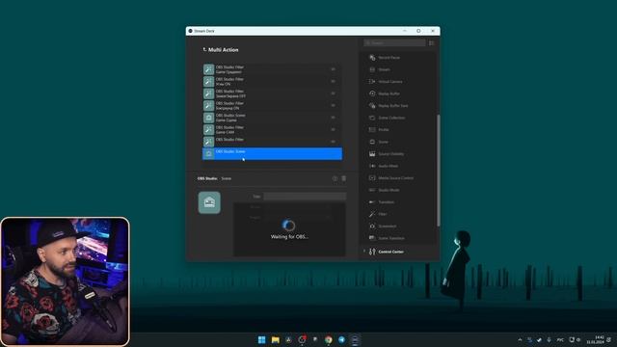Select the highlighted OBS Studio Scene row
Image resolution: width=617 pixels, height=347 pixels.
click(x=272, y=154)
